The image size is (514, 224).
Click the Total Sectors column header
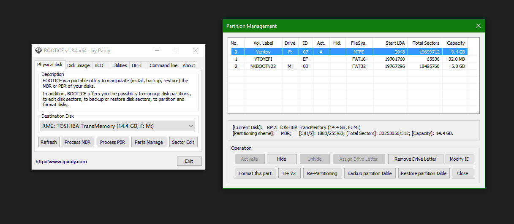pos(425,43)
